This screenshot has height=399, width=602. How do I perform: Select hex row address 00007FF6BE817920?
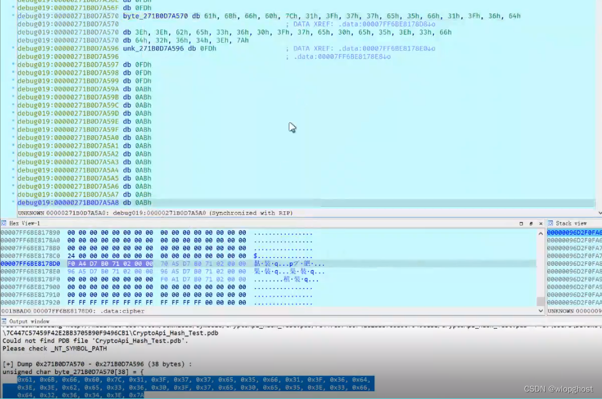point(30,303)
